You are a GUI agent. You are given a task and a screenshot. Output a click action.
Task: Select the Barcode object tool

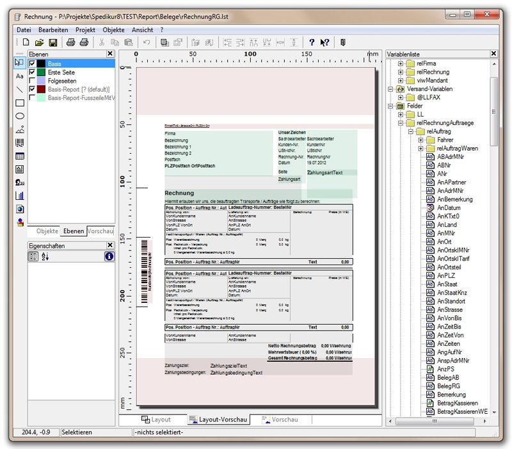click(20, 143)
